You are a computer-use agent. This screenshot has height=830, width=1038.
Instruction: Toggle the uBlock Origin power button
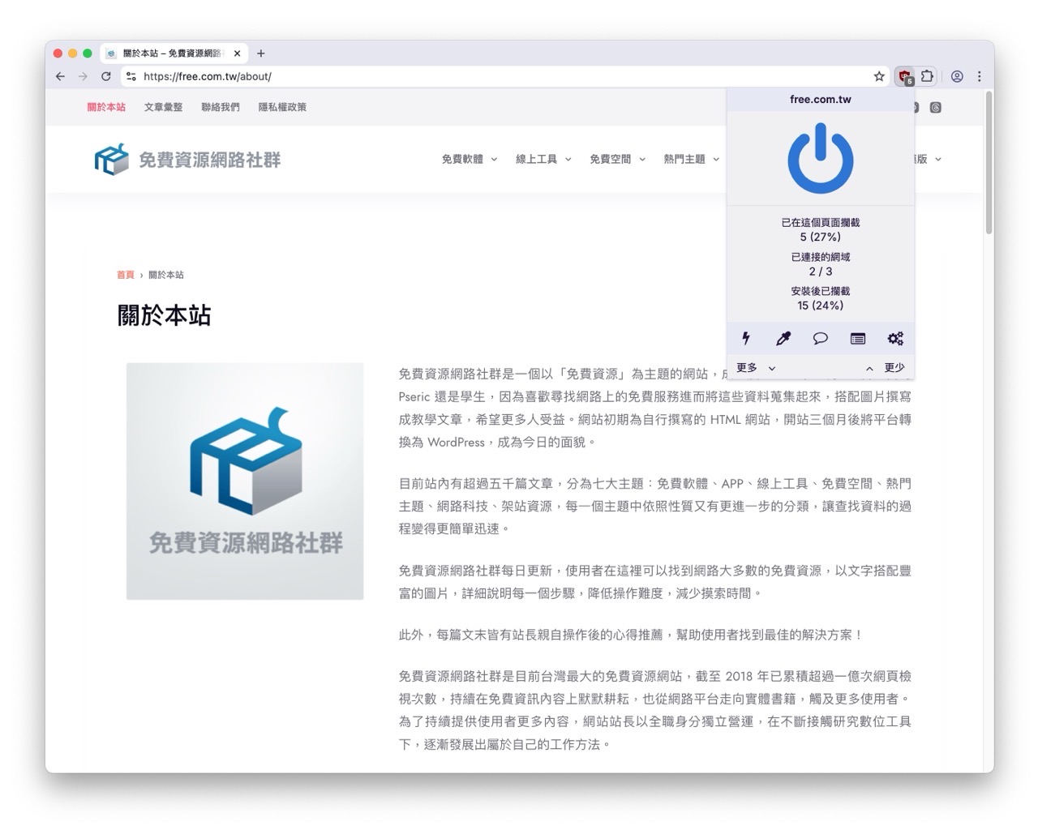pyautogui.click(x=820, y=159)
